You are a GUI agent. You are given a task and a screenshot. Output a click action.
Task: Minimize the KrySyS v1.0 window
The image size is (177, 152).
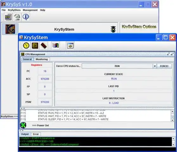(141, 4)
